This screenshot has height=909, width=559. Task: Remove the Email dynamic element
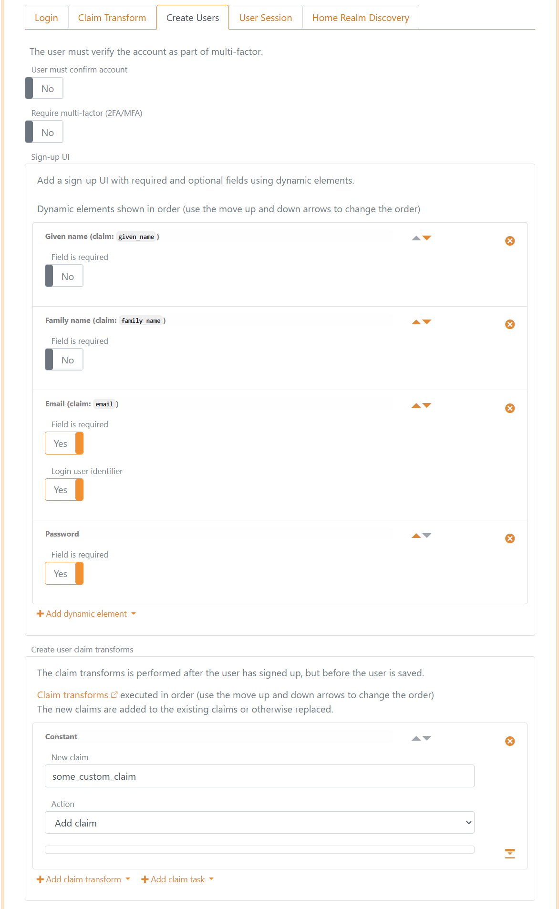pyautogui.click(x=510, y=408)
